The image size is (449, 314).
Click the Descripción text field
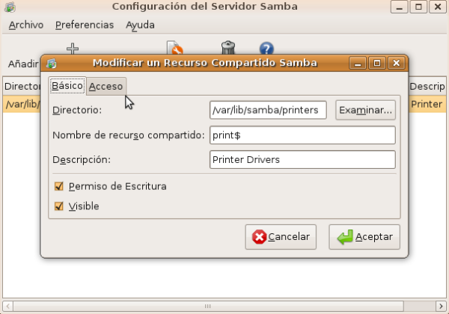pos(302,160)
